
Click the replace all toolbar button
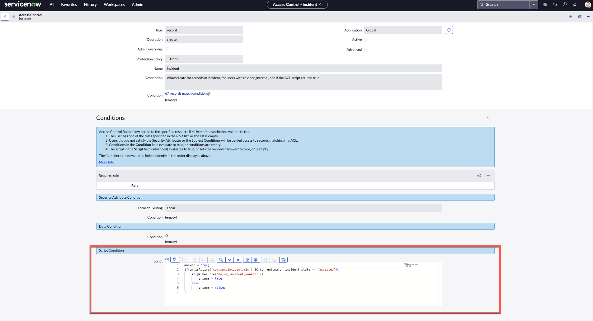point(212,260)
